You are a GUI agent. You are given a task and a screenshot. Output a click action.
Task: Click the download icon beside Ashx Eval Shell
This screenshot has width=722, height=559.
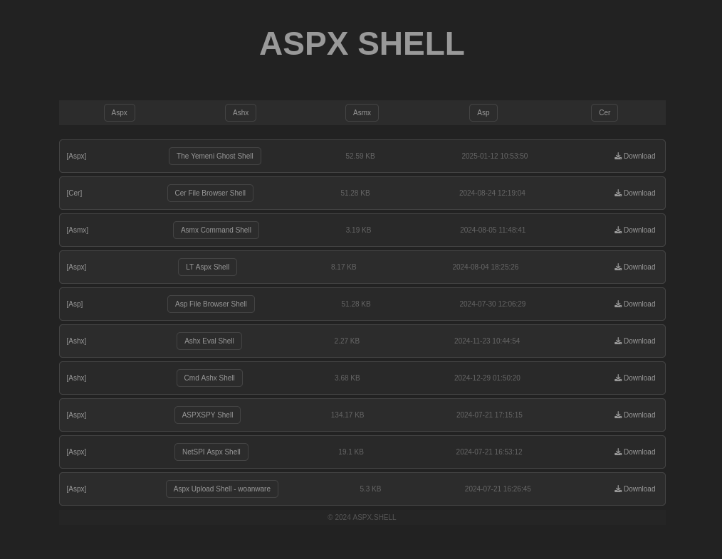click(x=618, y=341)
